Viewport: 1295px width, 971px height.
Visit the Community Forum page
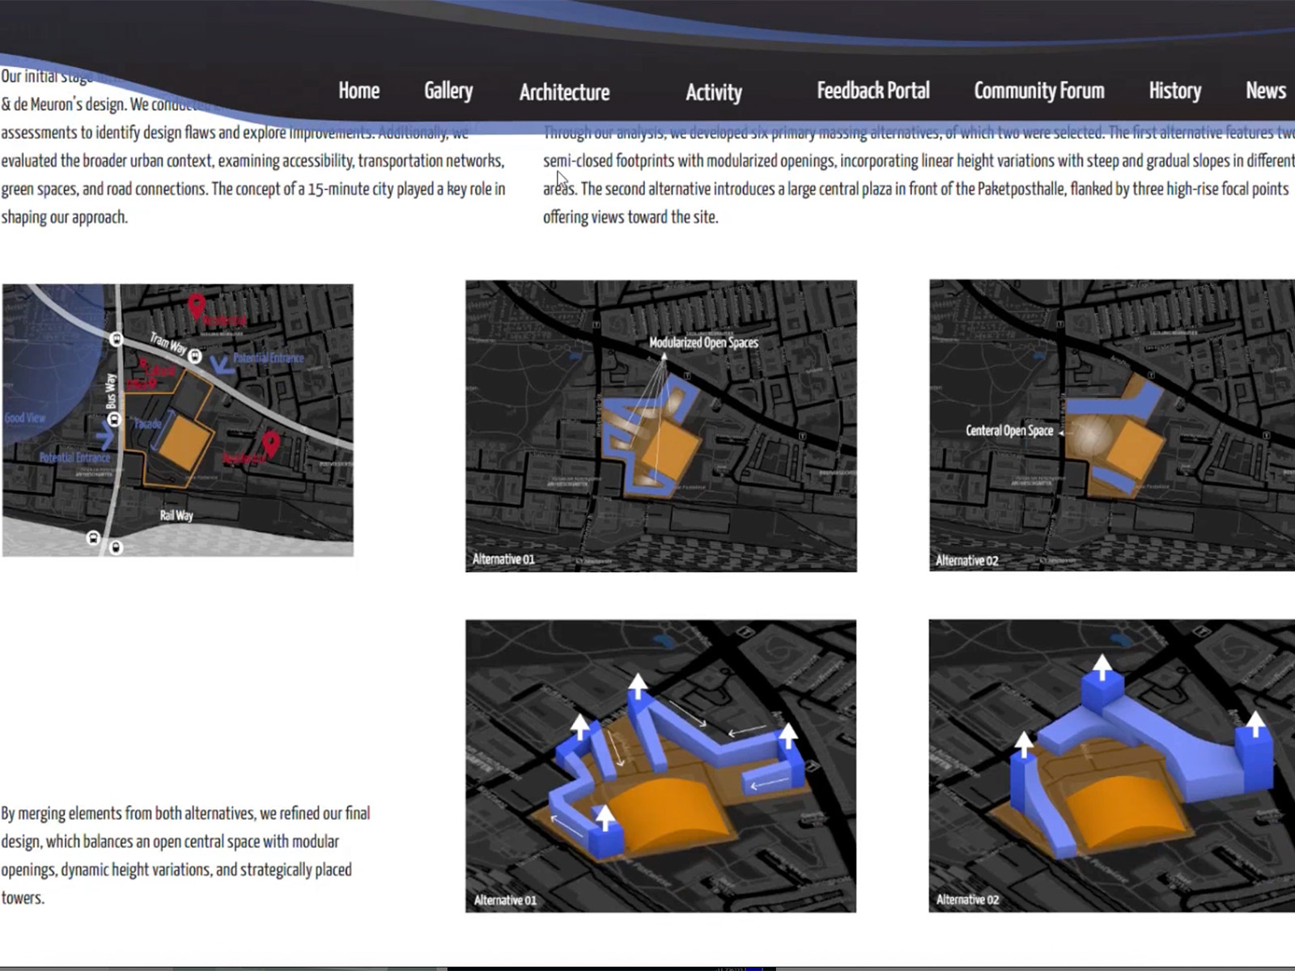(x=1038, y=91)
